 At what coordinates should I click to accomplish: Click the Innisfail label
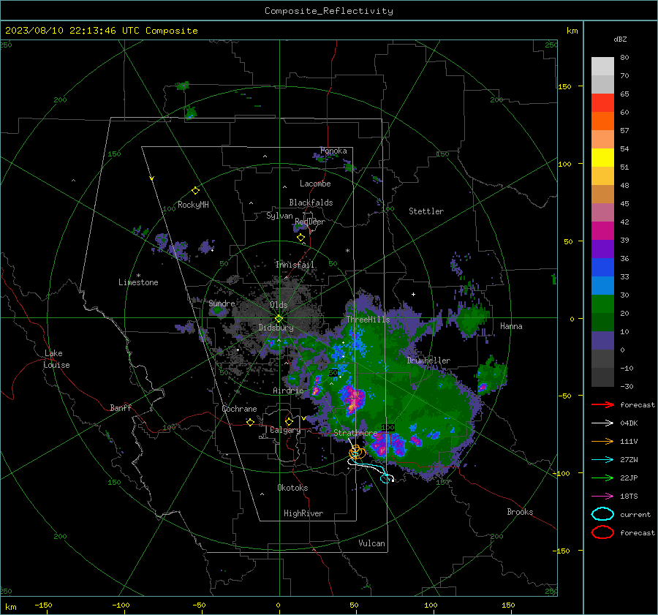click(295, 265)
